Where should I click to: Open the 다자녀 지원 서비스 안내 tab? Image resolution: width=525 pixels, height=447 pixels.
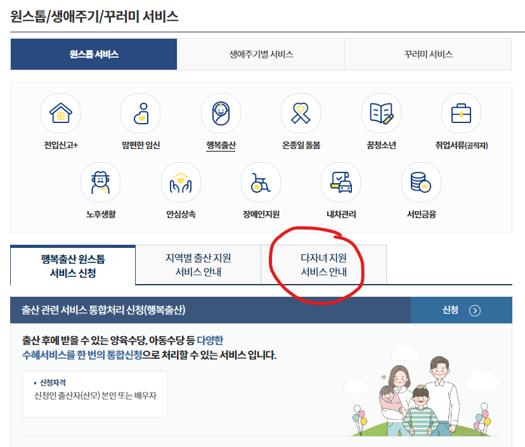pyautogui.click(x=324, y=265)
